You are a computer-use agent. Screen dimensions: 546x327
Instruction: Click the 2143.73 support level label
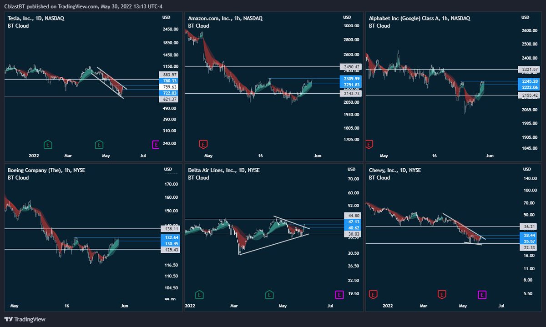[350, 93]
